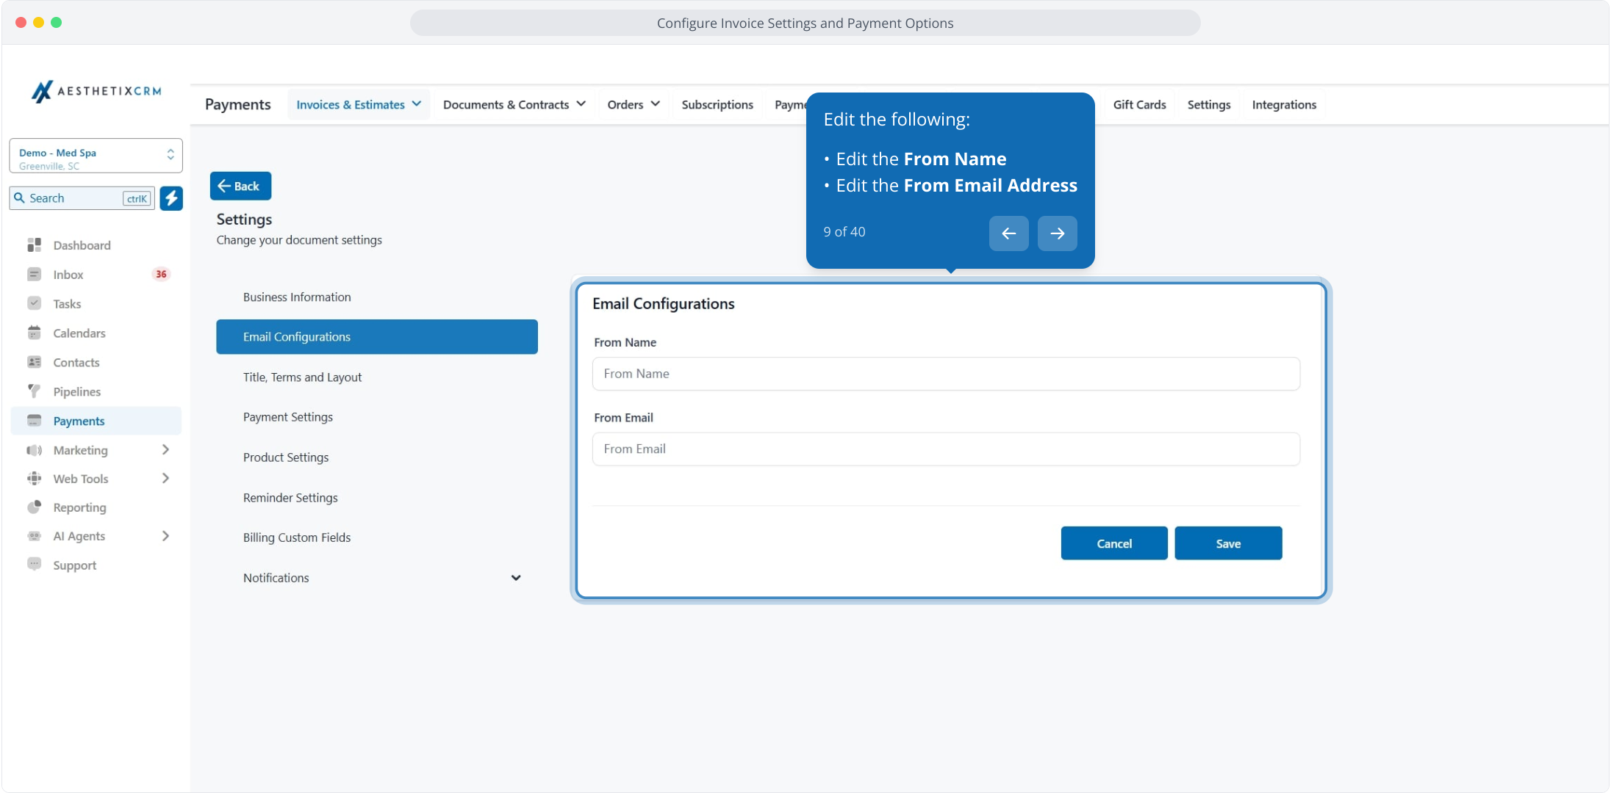Select the Pipelines funnel icon
The image size is (1611, 793).
34,391
